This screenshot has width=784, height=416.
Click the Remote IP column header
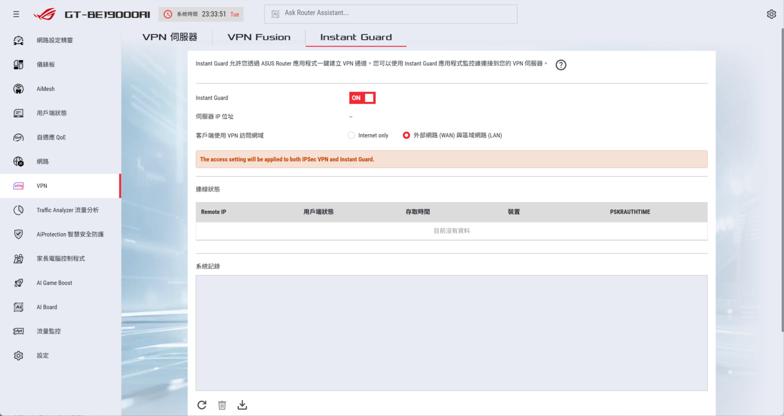click(214, 212)
